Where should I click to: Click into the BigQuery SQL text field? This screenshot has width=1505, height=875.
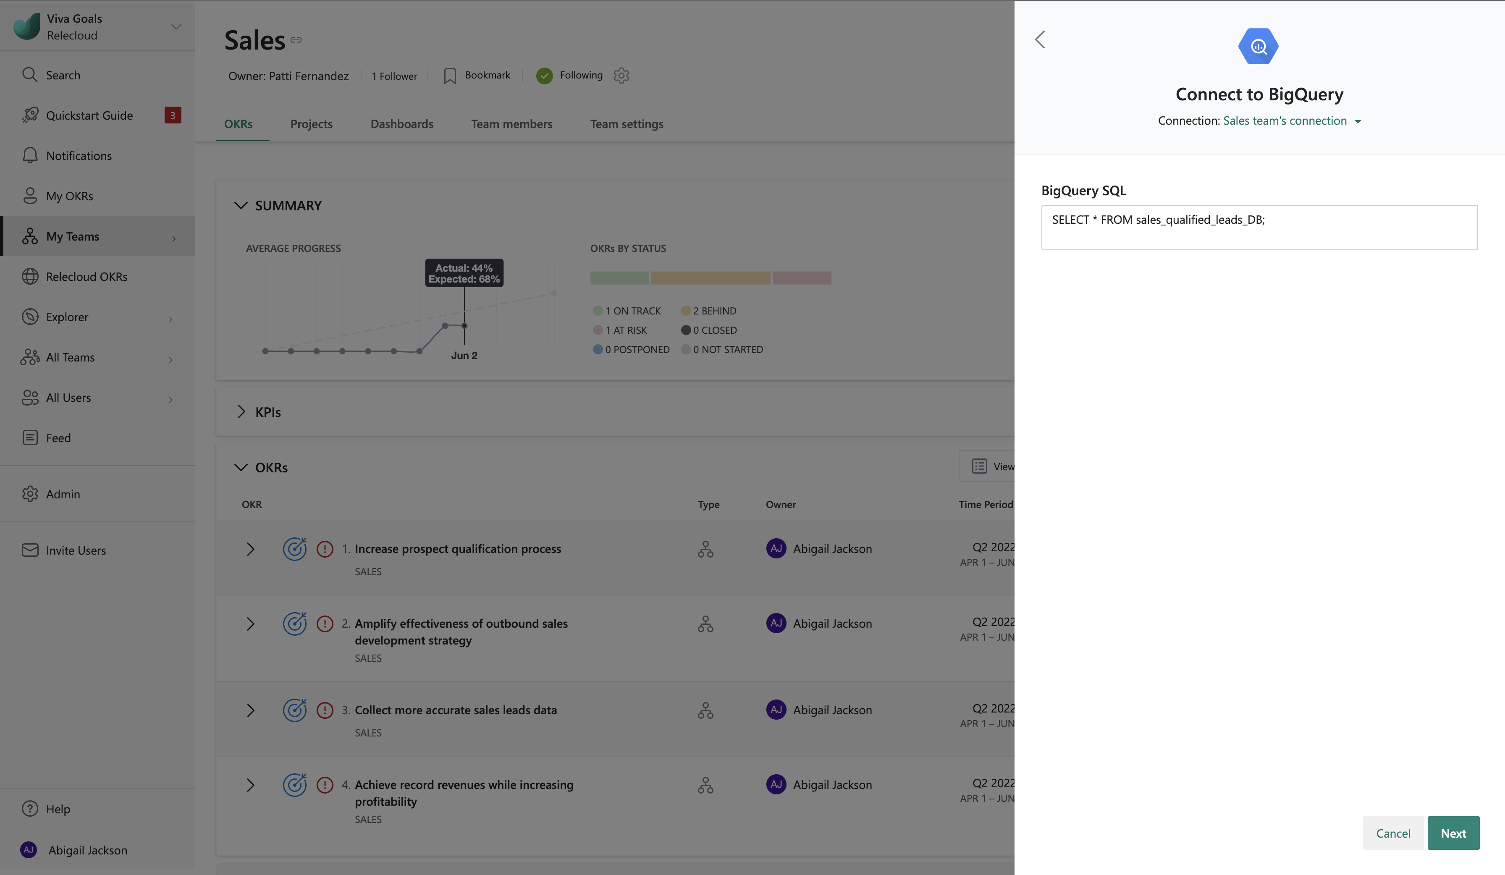pos(1259,228)
